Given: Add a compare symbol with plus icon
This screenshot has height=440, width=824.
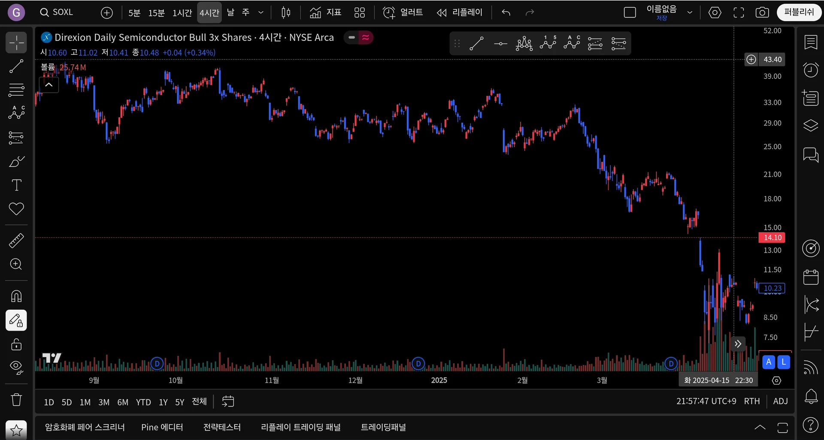Looking at the screenshot, I should pyautogui.click(x=107, y=13).
